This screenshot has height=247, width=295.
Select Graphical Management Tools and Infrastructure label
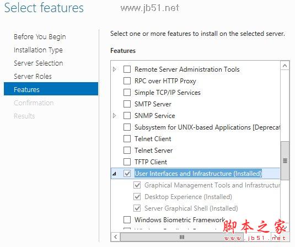coord(212,185)
